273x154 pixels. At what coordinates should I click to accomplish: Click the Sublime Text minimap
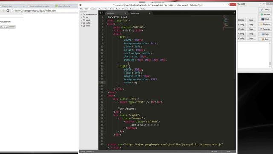tap(228, 22)
